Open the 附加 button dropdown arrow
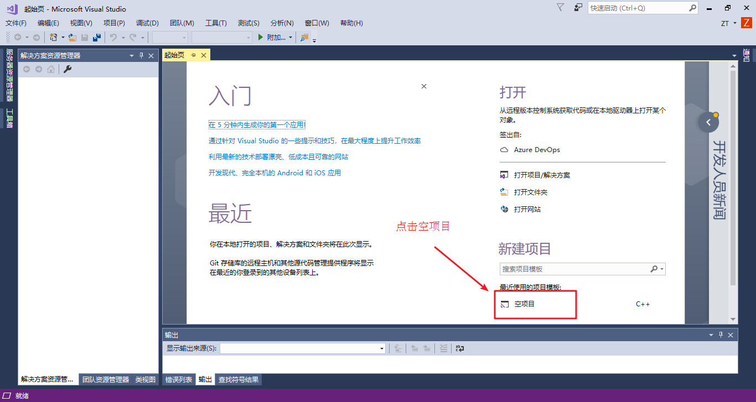 click(291, 38)
